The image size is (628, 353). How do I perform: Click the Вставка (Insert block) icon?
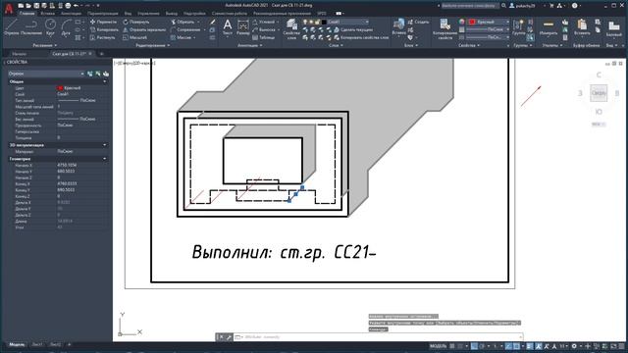click(x=398, y=26)
